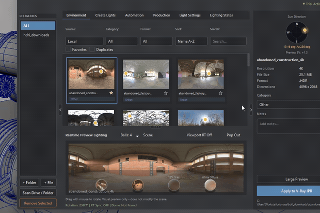320x213 pixels.
Task: Click Scan Drive / Folder button
Action: [x=38, y=193]
